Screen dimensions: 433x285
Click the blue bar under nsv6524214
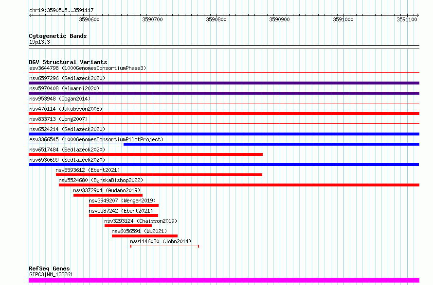click(224, 134)
